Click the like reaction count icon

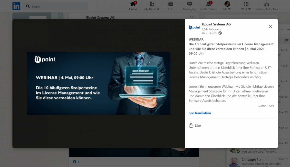tap(75, 162)
